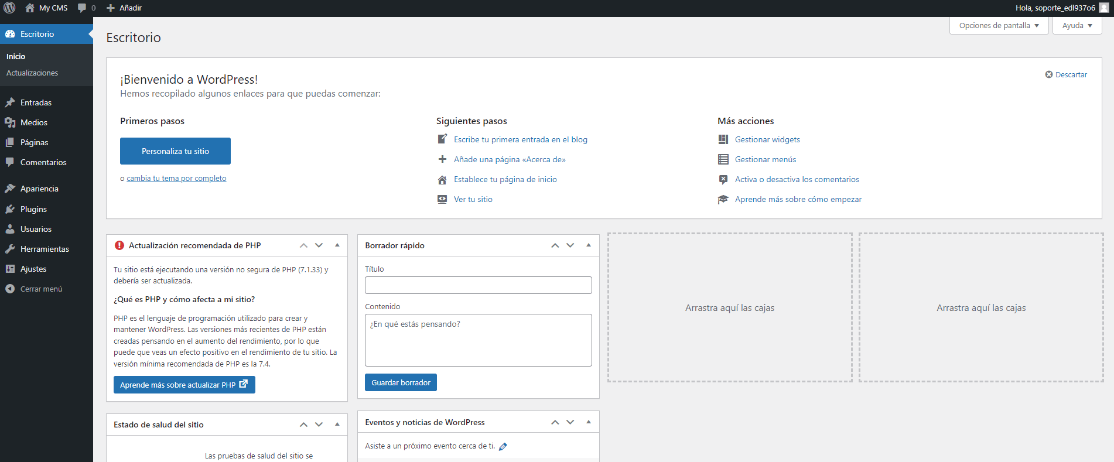This screenshot has height=462, width=1114.
Task: Click the Medios media icon
Action: (x=10, y=122)
